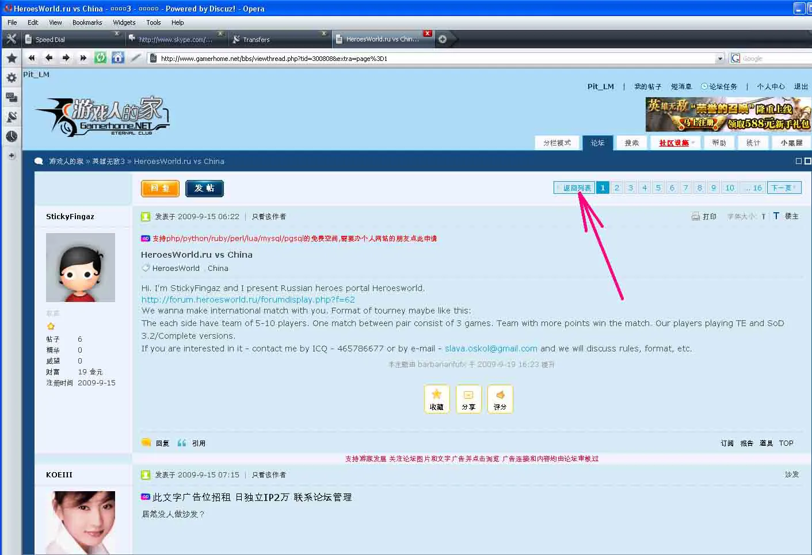Image resolution: width=812 pixels, height=555 pixels.
Task: Open the Bookmarks menu
Action: click(x=87, y=22)
